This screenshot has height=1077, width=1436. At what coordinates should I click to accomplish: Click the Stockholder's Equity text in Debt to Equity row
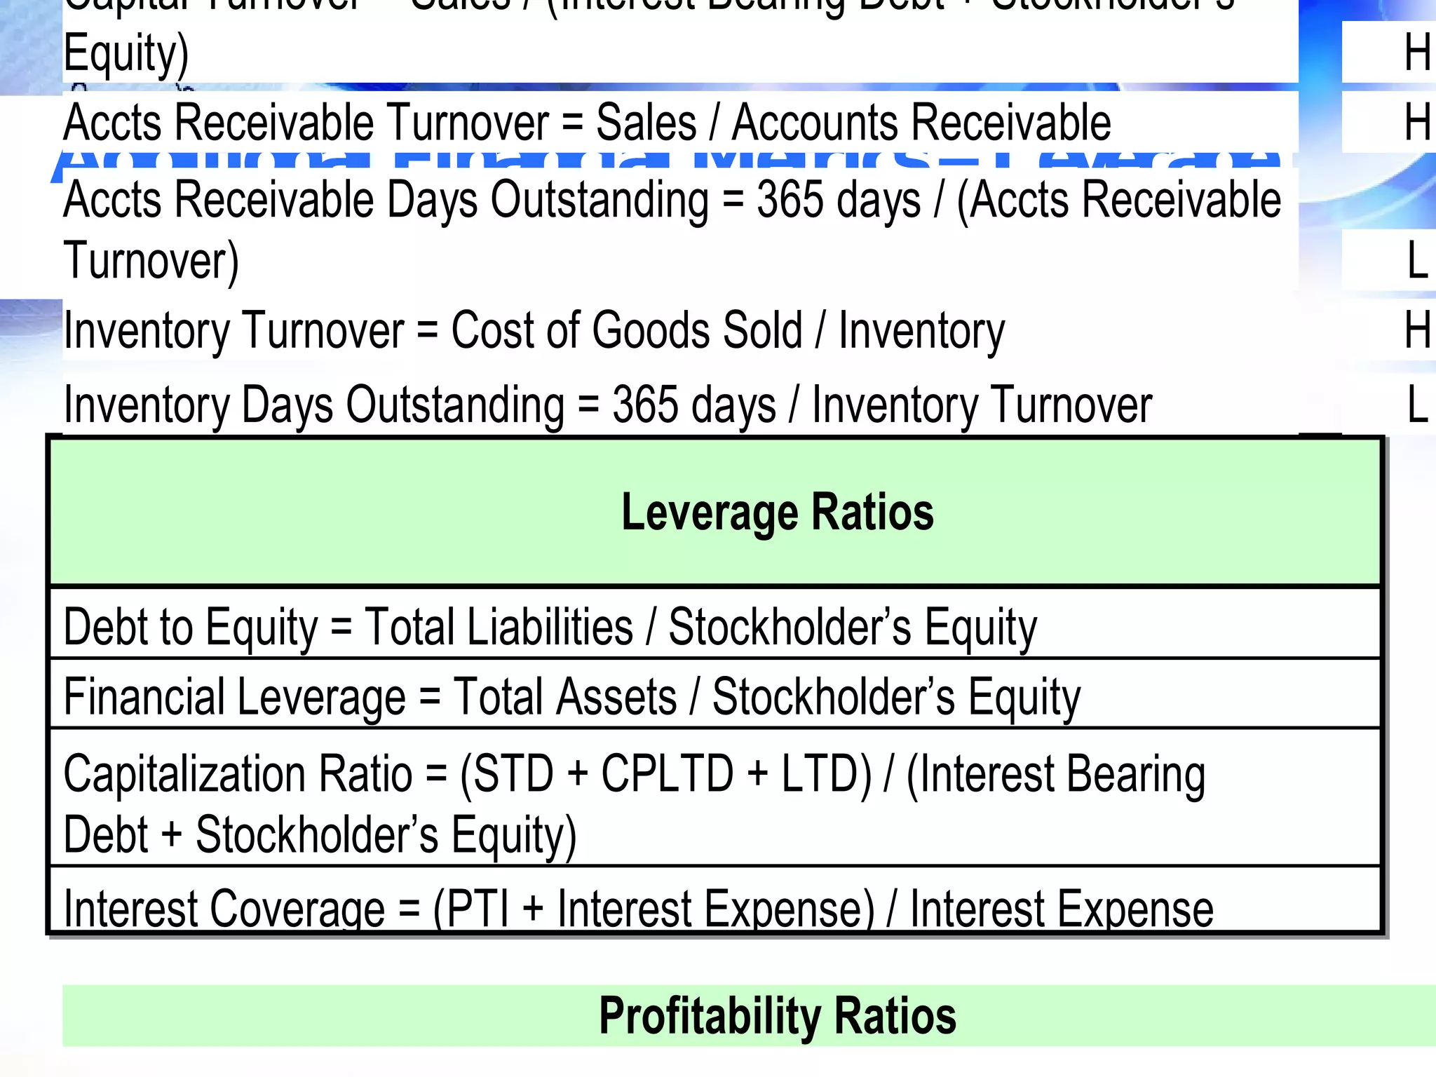click(853, 626)
